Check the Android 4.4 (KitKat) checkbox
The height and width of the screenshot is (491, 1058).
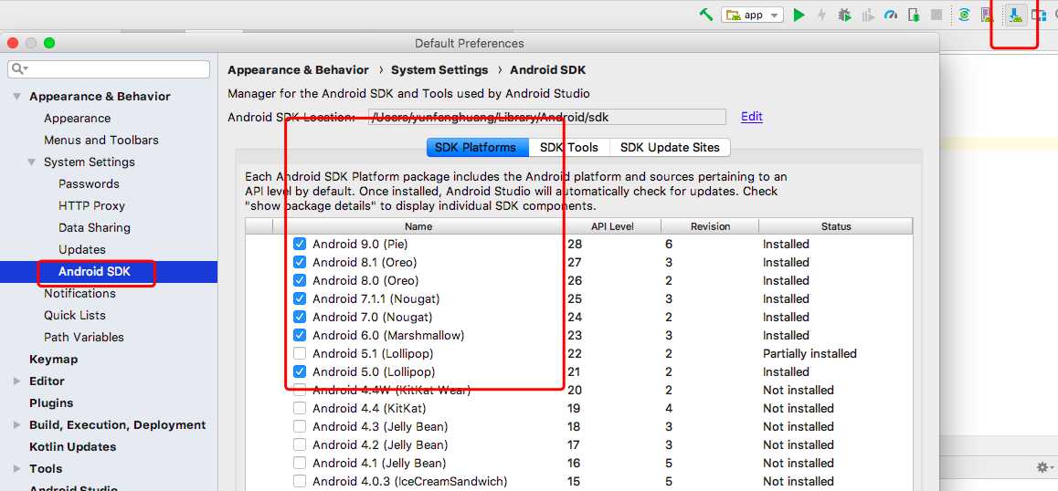click(x=300, y=408)
